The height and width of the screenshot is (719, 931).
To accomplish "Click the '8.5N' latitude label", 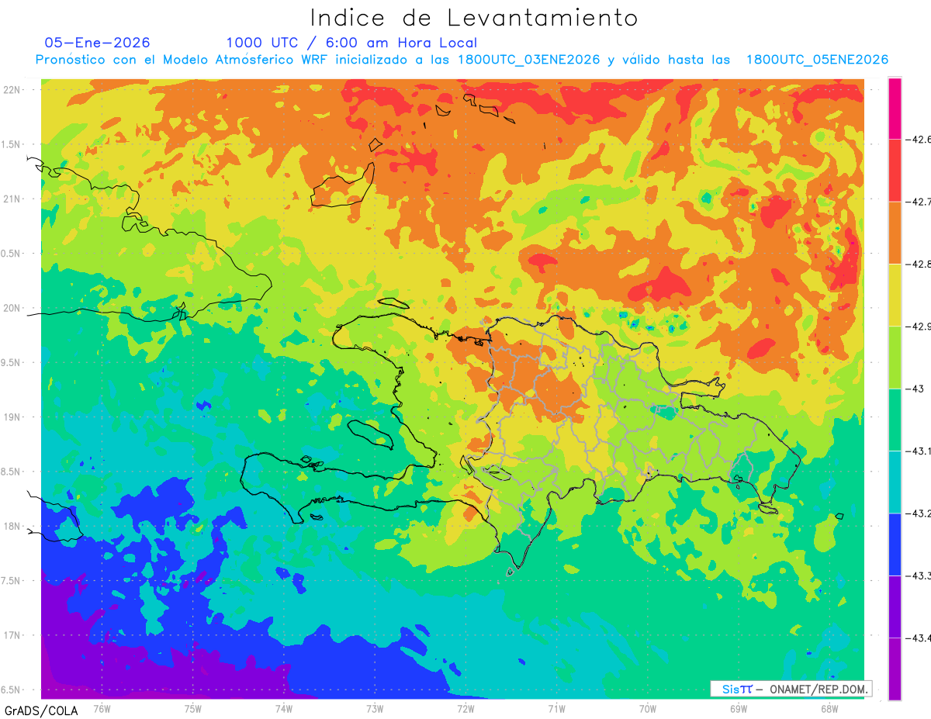I will [12, 472].
